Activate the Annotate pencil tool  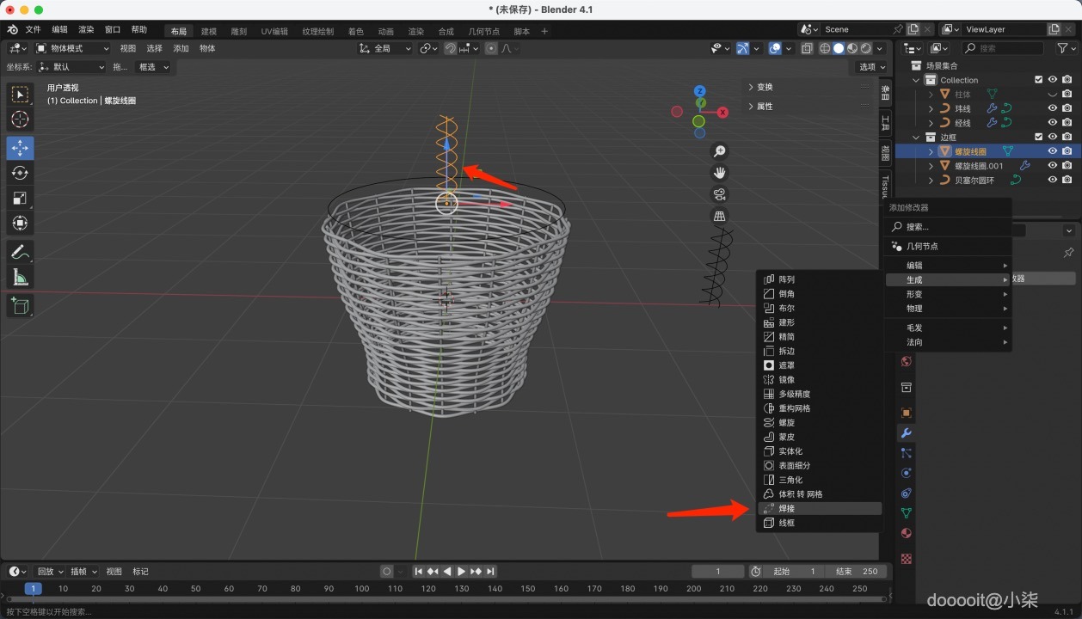coord(20,252)
